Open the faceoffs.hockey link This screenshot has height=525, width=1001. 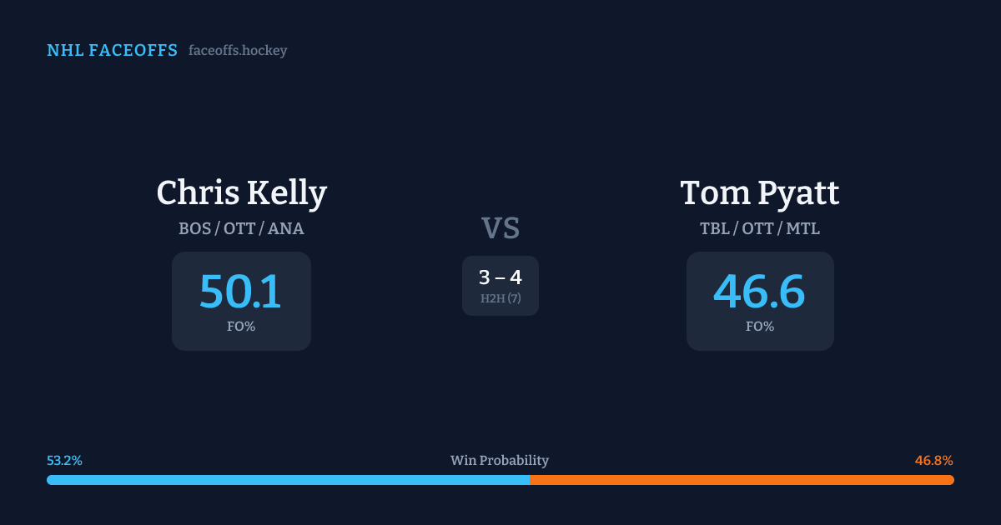pos(238,51)
